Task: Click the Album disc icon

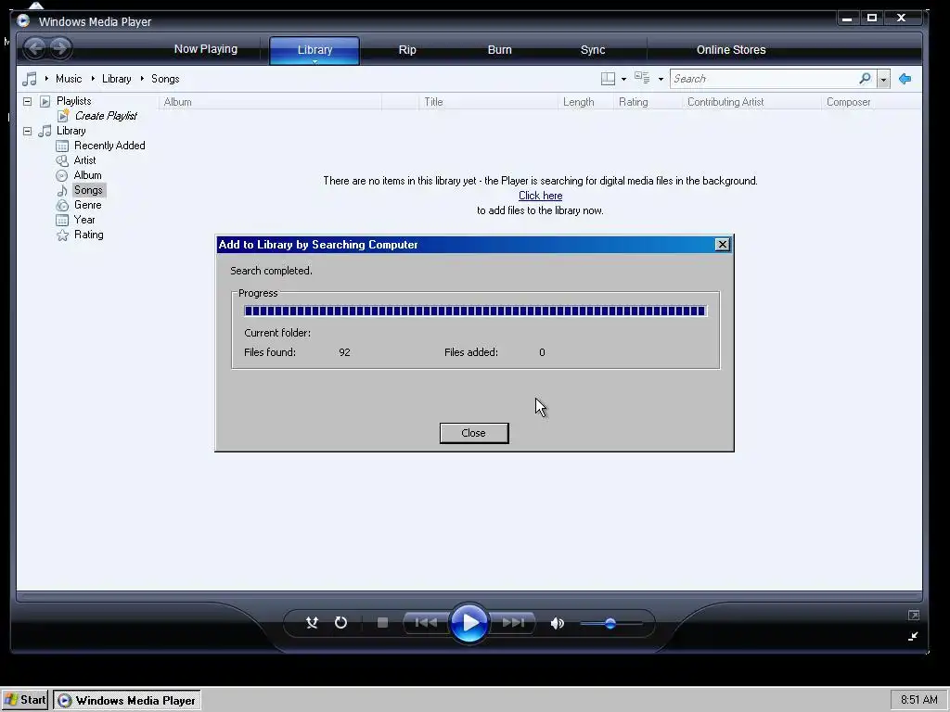Action: point(62,175)
